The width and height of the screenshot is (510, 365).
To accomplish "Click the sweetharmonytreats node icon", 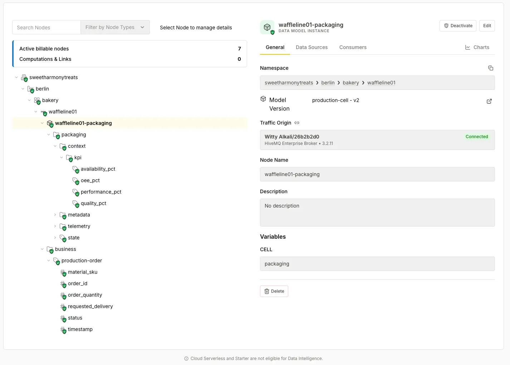I will click(24, 78).
